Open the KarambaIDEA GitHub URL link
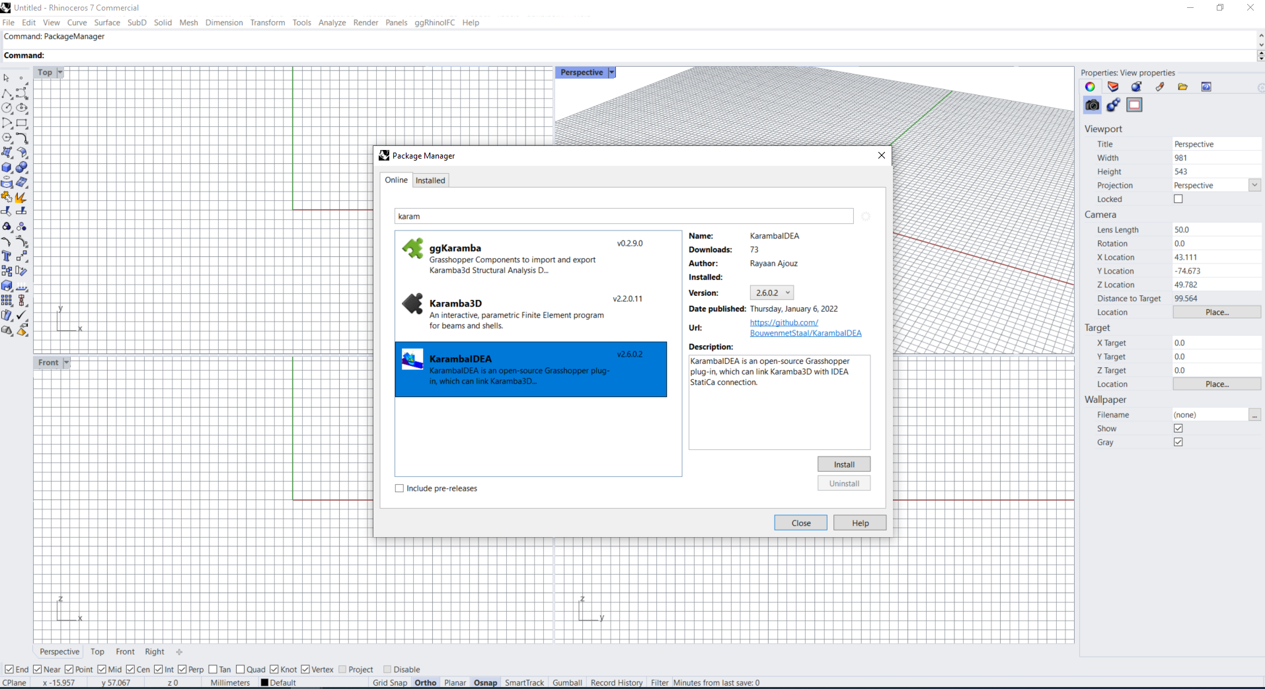Image resolution: width=1265 pixels, height=689 pixels. point(805,328)
